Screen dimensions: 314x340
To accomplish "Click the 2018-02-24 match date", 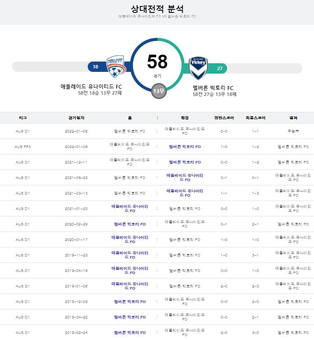I will coord(76,333).
